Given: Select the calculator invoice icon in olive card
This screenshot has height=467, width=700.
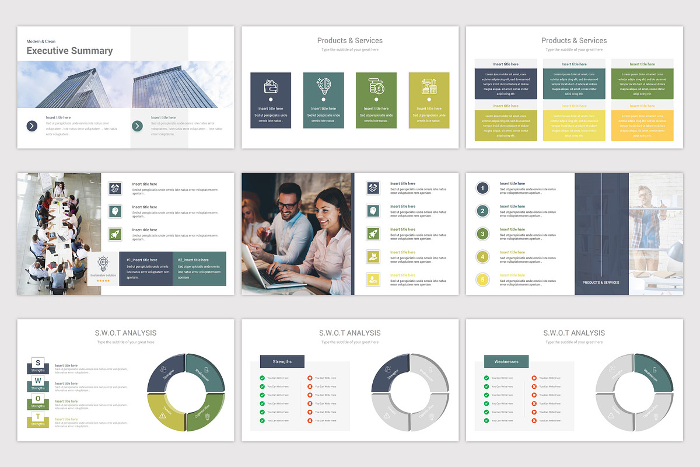Looking at the screenshot, I should coord(429,86).
